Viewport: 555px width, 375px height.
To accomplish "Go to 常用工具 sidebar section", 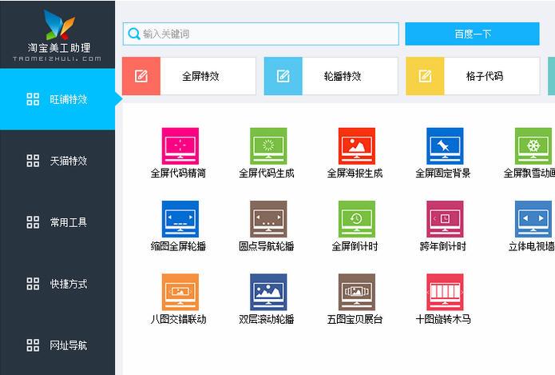I will 57,222.
